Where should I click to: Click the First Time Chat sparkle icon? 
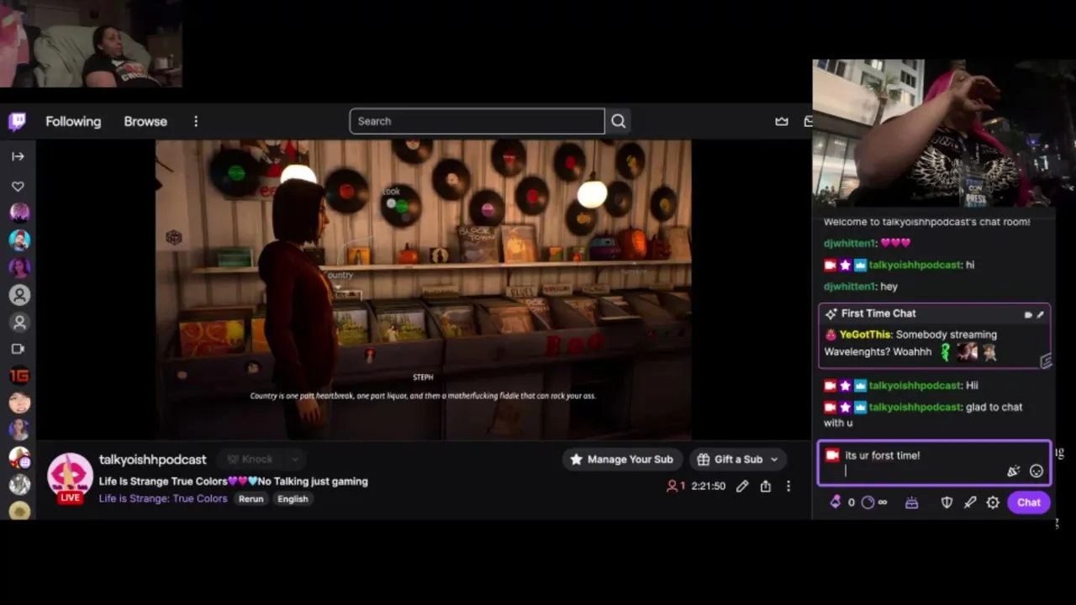click(831, 313)
